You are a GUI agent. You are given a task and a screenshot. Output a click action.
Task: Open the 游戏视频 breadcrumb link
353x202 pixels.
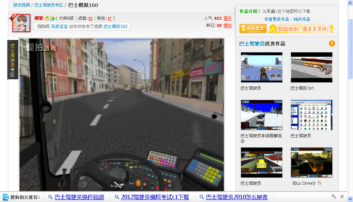point(21,5)
